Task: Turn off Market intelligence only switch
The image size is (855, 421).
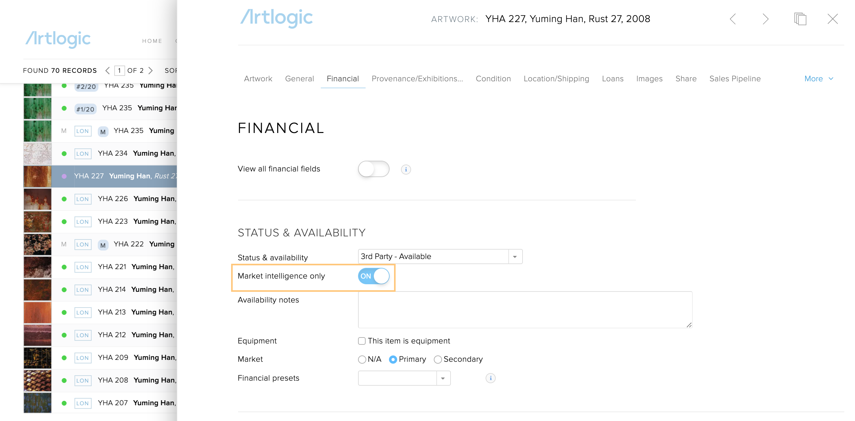Action: coord(374,276)
